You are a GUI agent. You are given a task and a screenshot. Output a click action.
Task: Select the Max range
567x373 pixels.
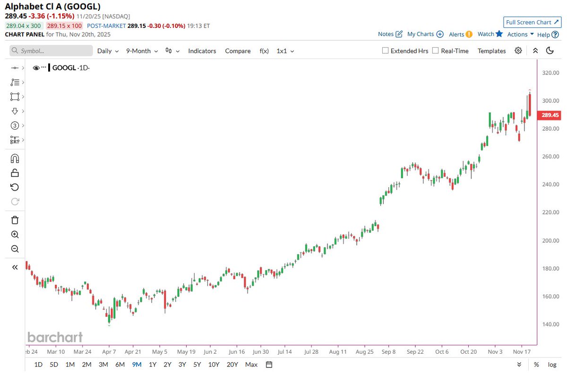[x=251, y=364]
